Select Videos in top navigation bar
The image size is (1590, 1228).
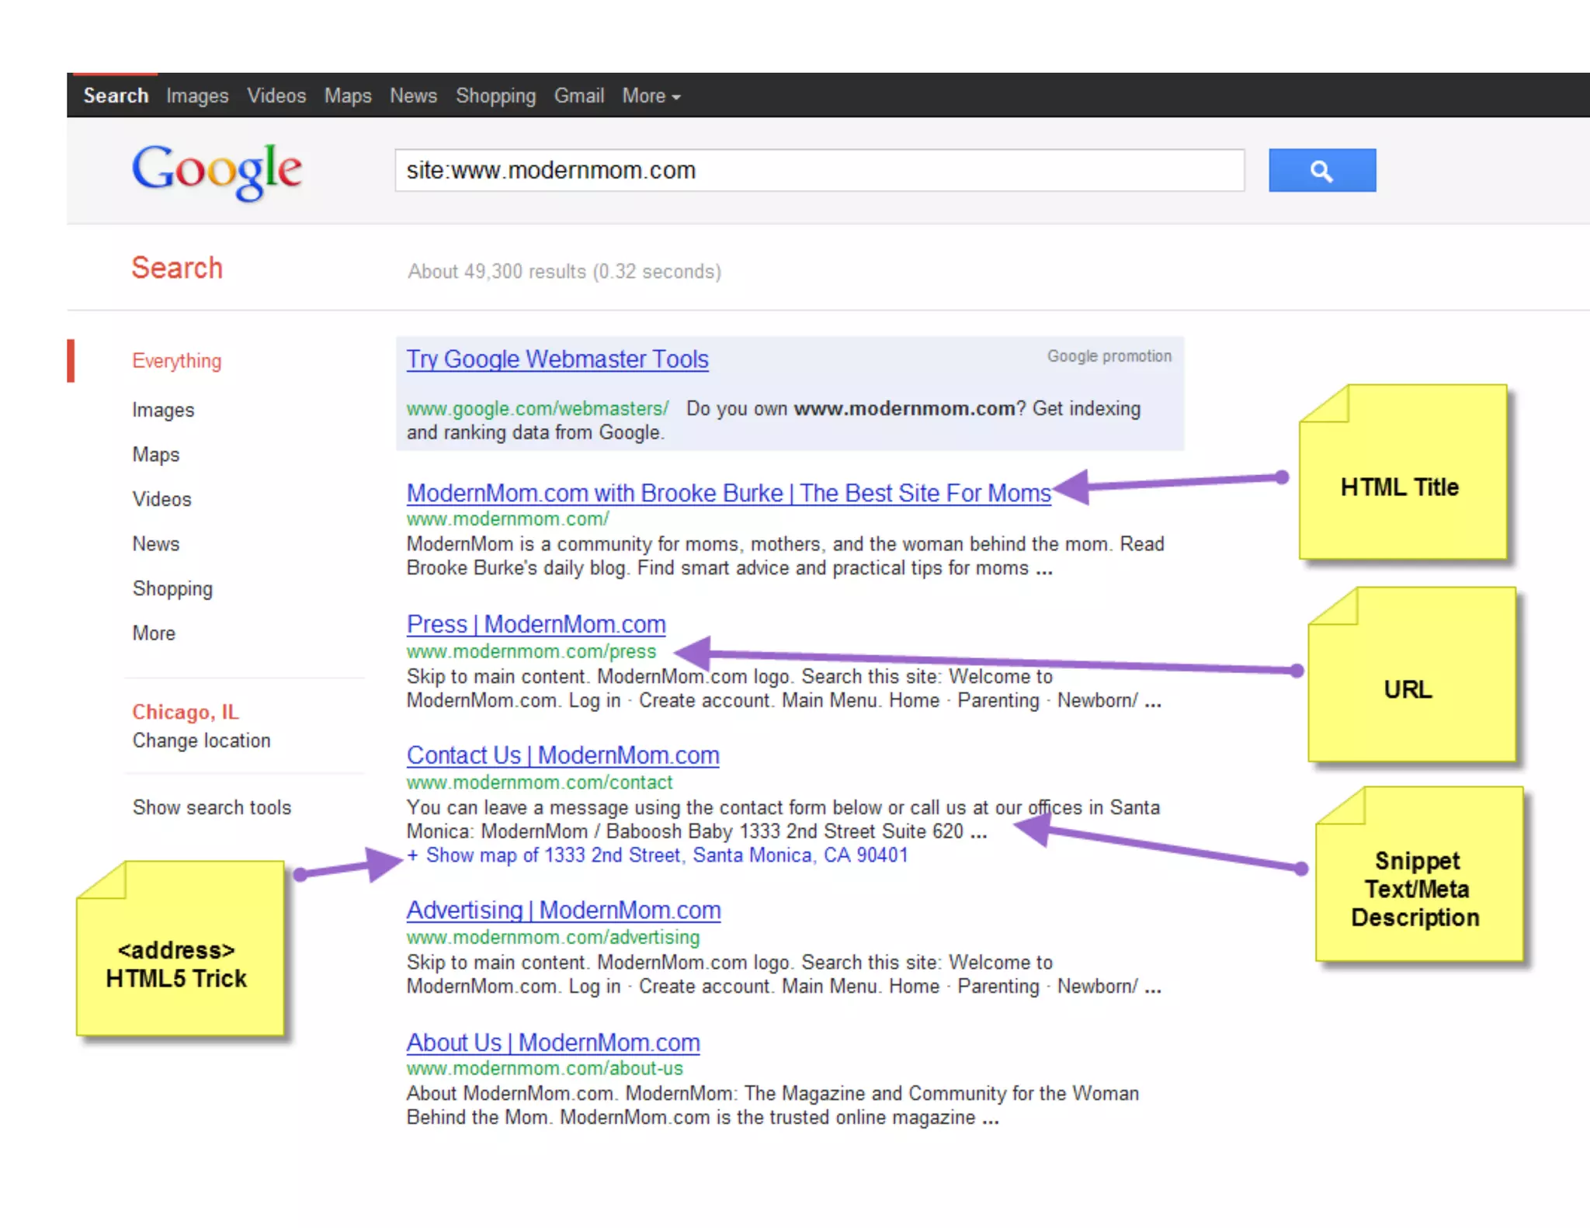276,96
